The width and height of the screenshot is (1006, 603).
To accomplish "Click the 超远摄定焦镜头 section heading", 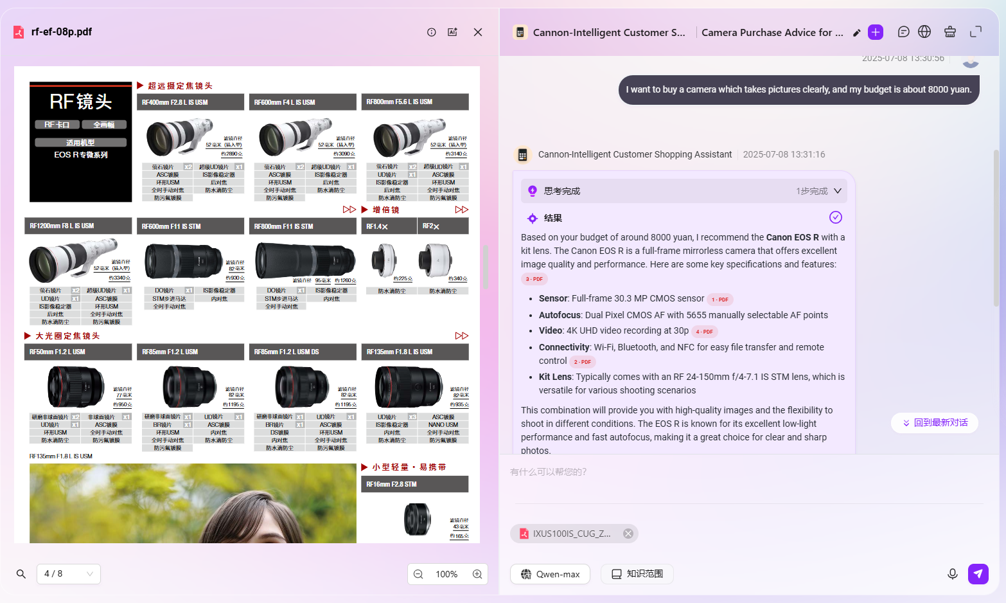I will pos(181,85).
